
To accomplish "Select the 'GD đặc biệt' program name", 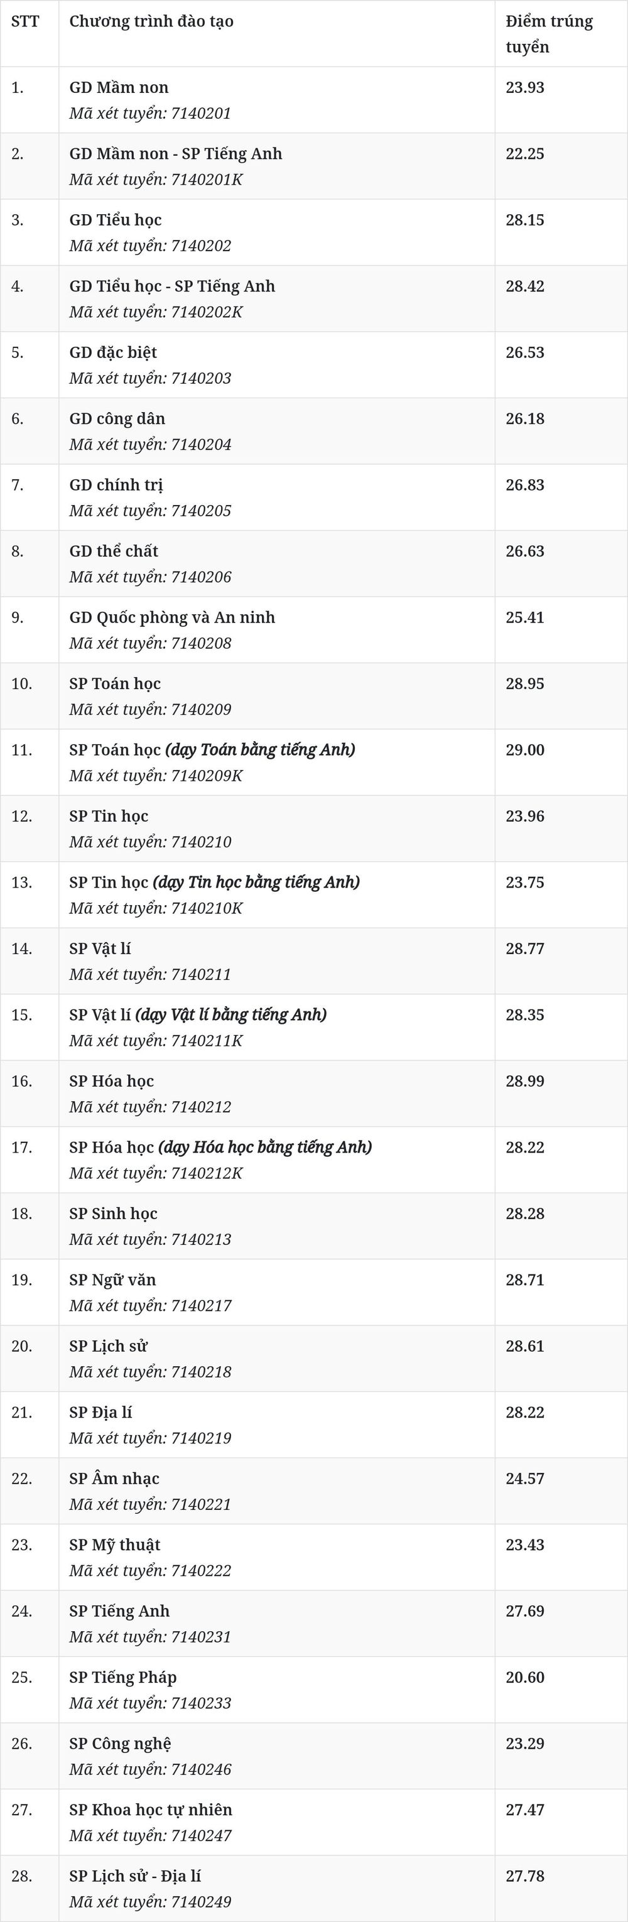I will click(x=114, y=352).
